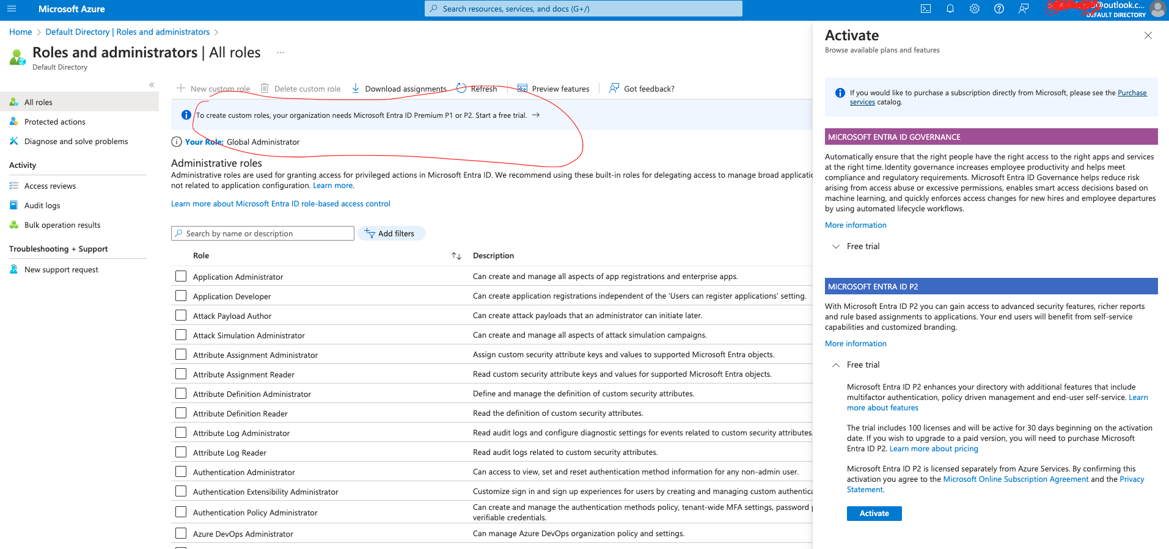This screenshot has width=1169, height=549.
Task: Click the Your Role info icon
Action: [x=177, y=142]
